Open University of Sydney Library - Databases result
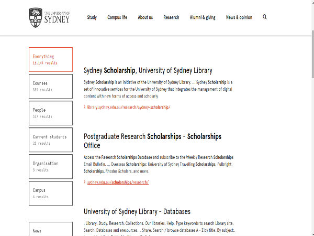Viewport: 314px width, 236px height. pyautogui.click(x=137, y=211)
